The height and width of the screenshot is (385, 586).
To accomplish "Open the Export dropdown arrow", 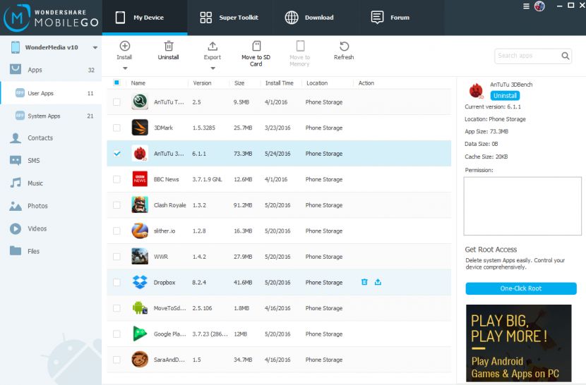I will tap(213, 68).
